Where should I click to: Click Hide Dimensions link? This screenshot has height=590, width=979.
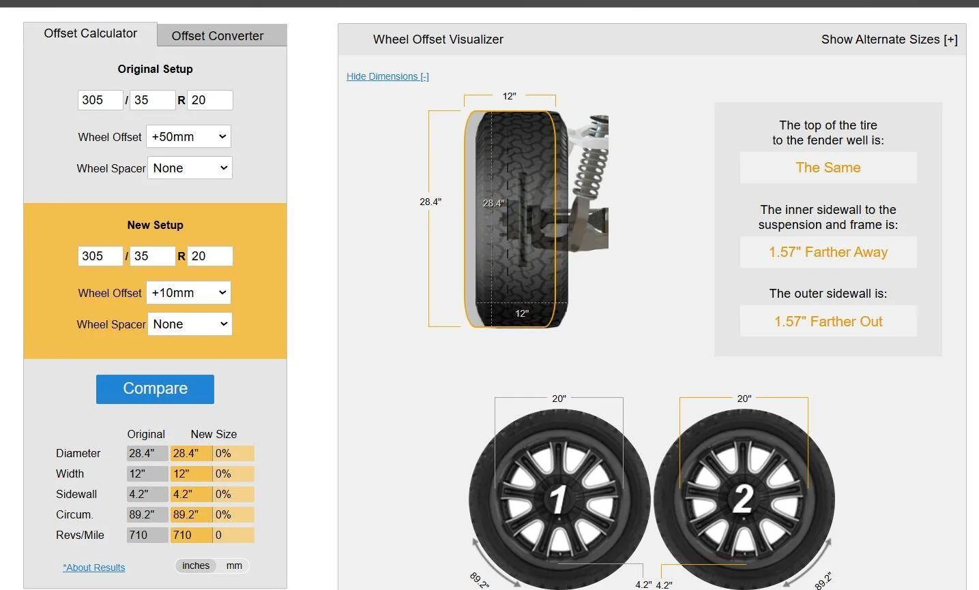click(388, 76)
